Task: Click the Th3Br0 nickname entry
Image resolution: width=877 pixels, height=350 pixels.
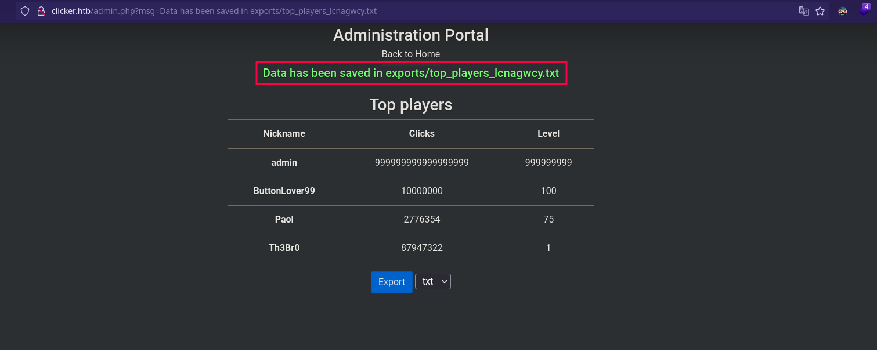Action: click(x=284, y=248)
